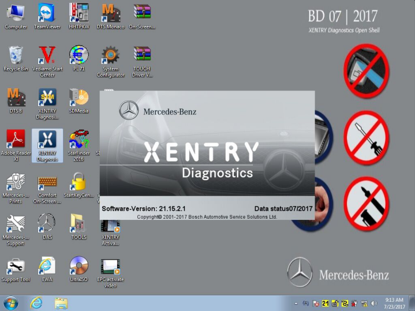Launch TeamViewer from the desktop
Screen dimensions: 415x311
pyautogui.click(x=47, y=17)
